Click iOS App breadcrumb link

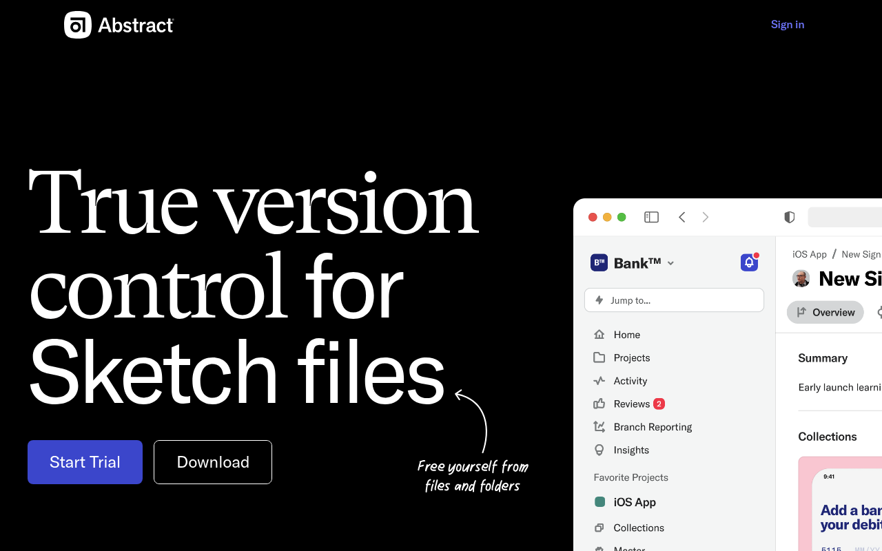(810, 254)
